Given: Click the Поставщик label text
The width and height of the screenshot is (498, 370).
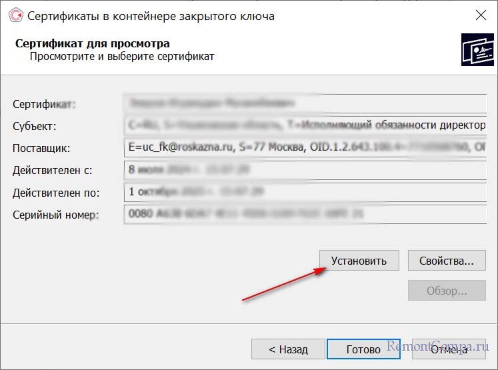Looking at the screenshot, I should (x=41, y=148).
